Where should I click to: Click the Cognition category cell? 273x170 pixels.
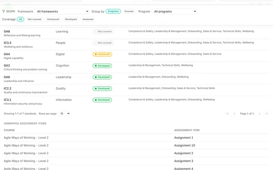[62, 66]
